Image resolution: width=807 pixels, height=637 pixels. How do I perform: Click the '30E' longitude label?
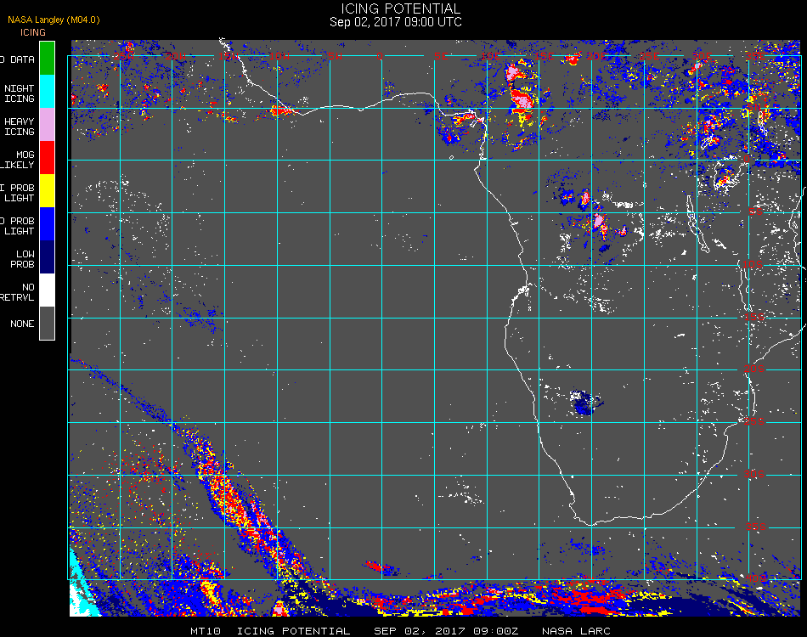[702, 55]
